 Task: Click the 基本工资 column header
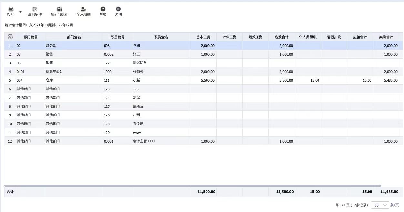point(203,37)
